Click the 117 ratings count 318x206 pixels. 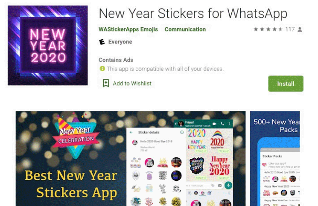(x=290, y=29)
